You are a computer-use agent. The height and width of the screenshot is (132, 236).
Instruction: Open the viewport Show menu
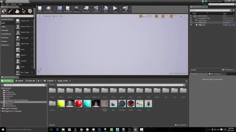(61, 16)
